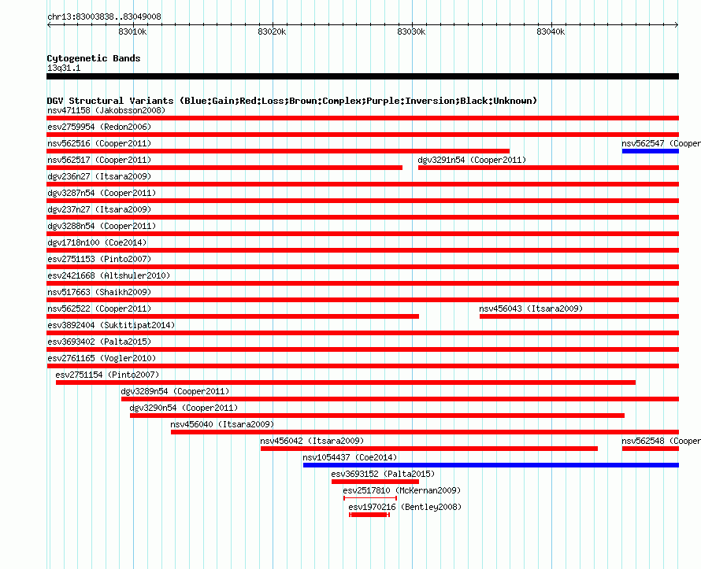Click dgv3290n54 (Cooper2011) variant label
This screenshot has width=701, height=569.
[184, 408]
